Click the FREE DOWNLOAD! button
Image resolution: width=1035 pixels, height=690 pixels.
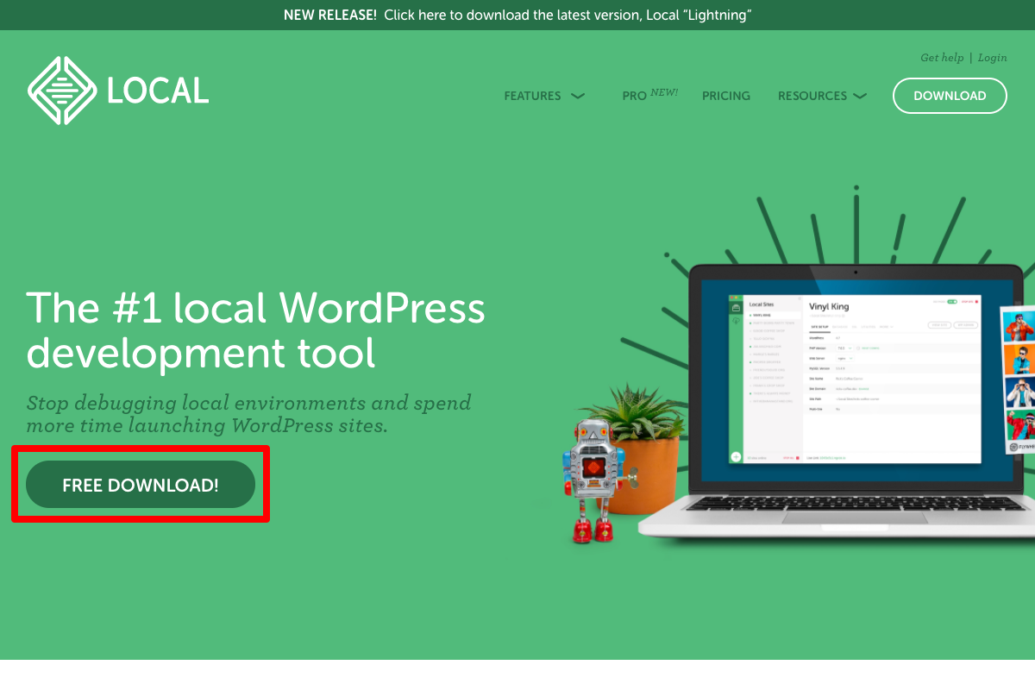[140, 484]
